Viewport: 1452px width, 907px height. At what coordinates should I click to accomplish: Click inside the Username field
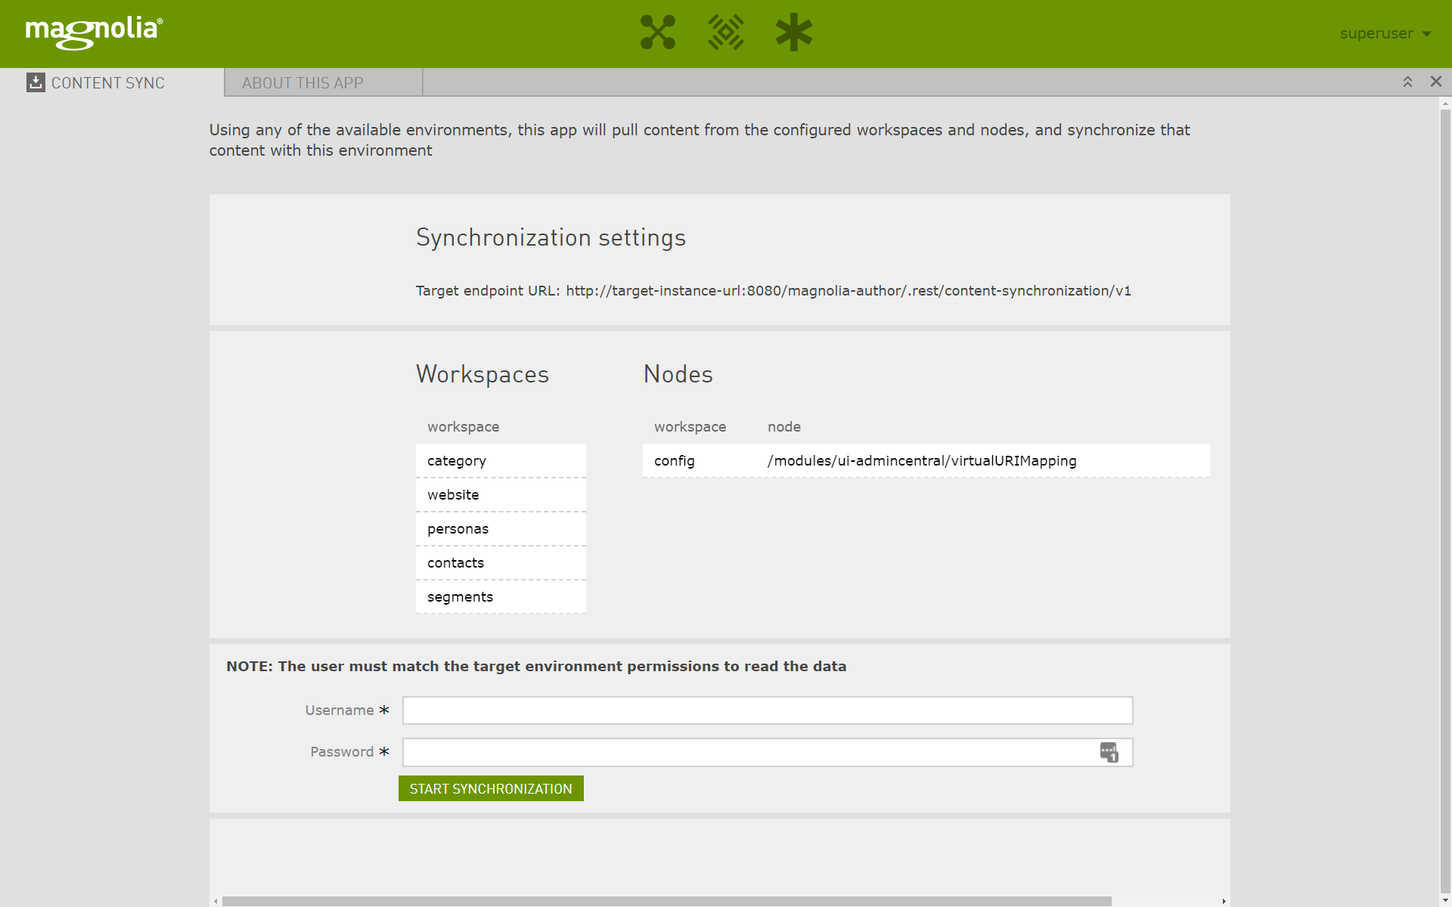click(x=767, y=710)
